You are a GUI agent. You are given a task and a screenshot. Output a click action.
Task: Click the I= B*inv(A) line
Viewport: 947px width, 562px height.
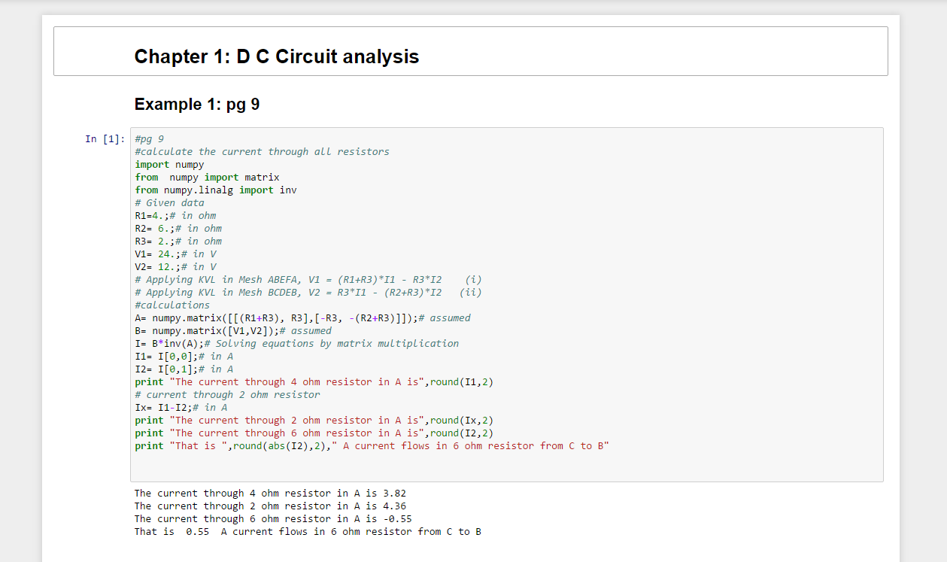[x=296, y=343]
